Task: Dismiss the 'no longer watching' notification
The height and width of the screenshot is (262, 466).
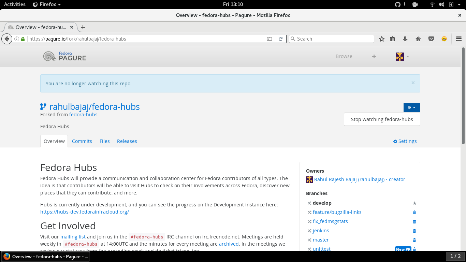Action: (x=413, y=83)
